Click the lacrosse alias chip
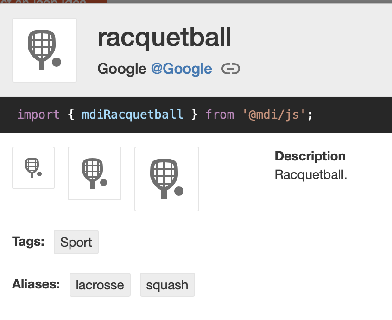The width and height of the screenshot is (392, 320). tap(100, 285)
